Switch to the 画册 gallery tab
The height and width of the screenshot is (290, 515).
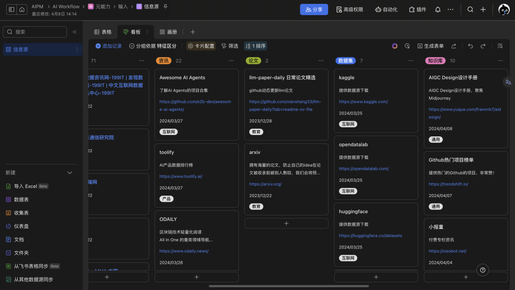pyautogui.click(x=168, y=32)
